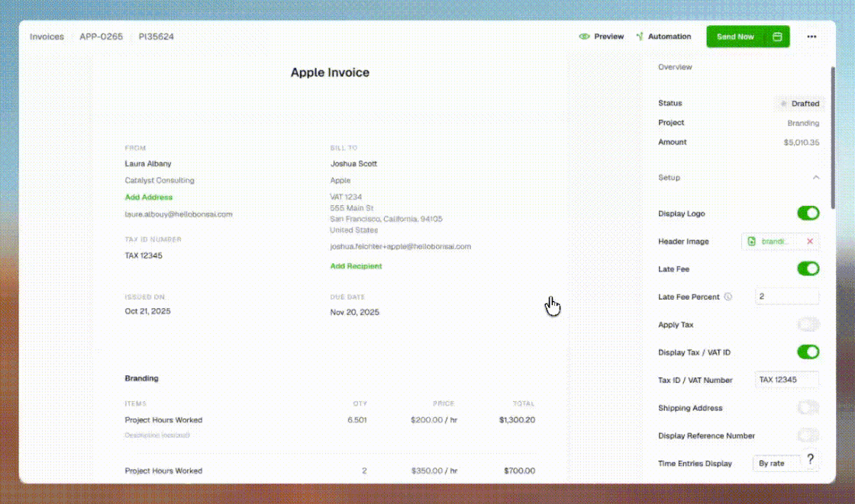Click the $350.00 / hr price
The width and height of the screenshot is (855, 504).
pyautogui.click(x=434, y=470)
